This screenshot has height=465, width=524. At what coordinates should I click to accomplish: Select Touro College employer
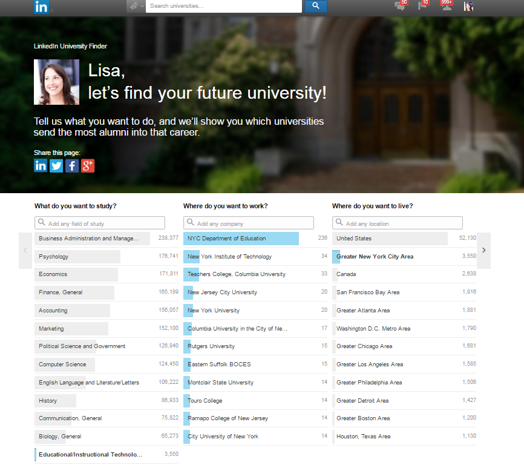255,400
